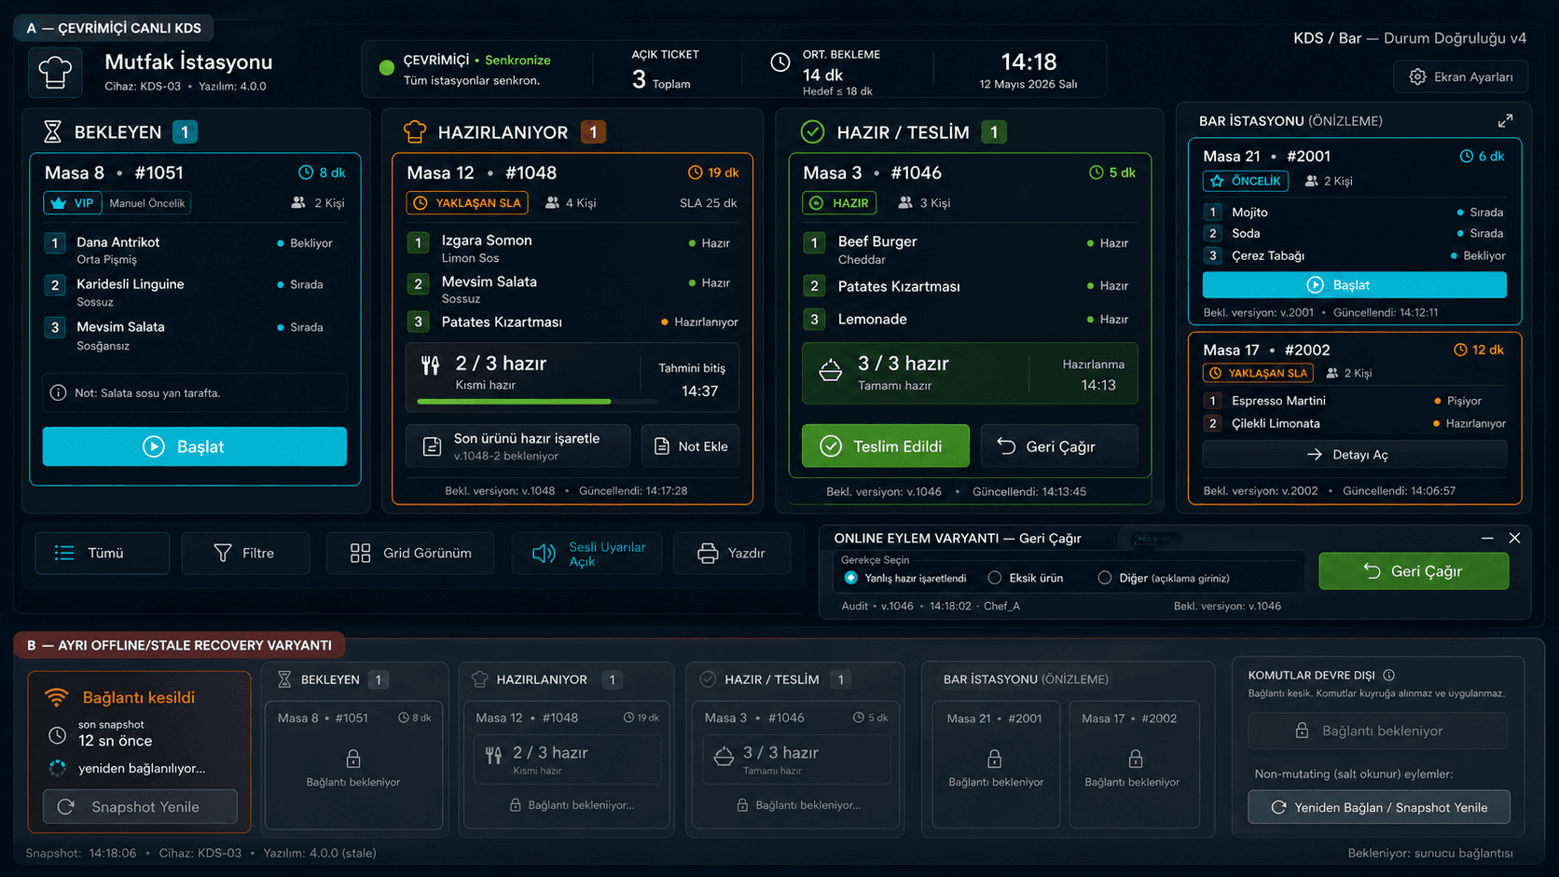Image resolution: width=1559 pixels, height=877 pixels.
Task: Click the serving dish icon on Masa 3
Action: [x=830, y=371]
